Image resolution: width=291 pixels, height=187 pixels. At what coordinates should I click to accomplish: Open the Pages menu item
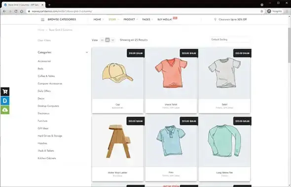[x=147, y=19]
